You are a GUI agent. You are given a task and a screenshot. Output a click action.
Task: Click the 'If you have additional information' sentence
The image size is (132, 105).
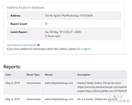click(49, 49)
